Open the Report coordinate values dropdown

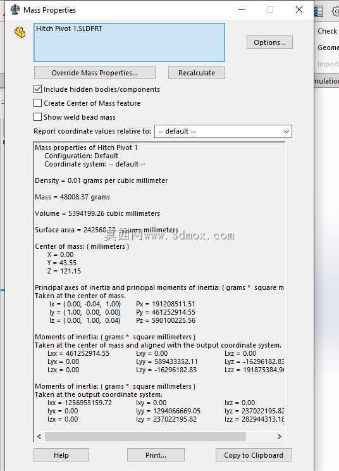pyautogui.click(x=223, y=131)
